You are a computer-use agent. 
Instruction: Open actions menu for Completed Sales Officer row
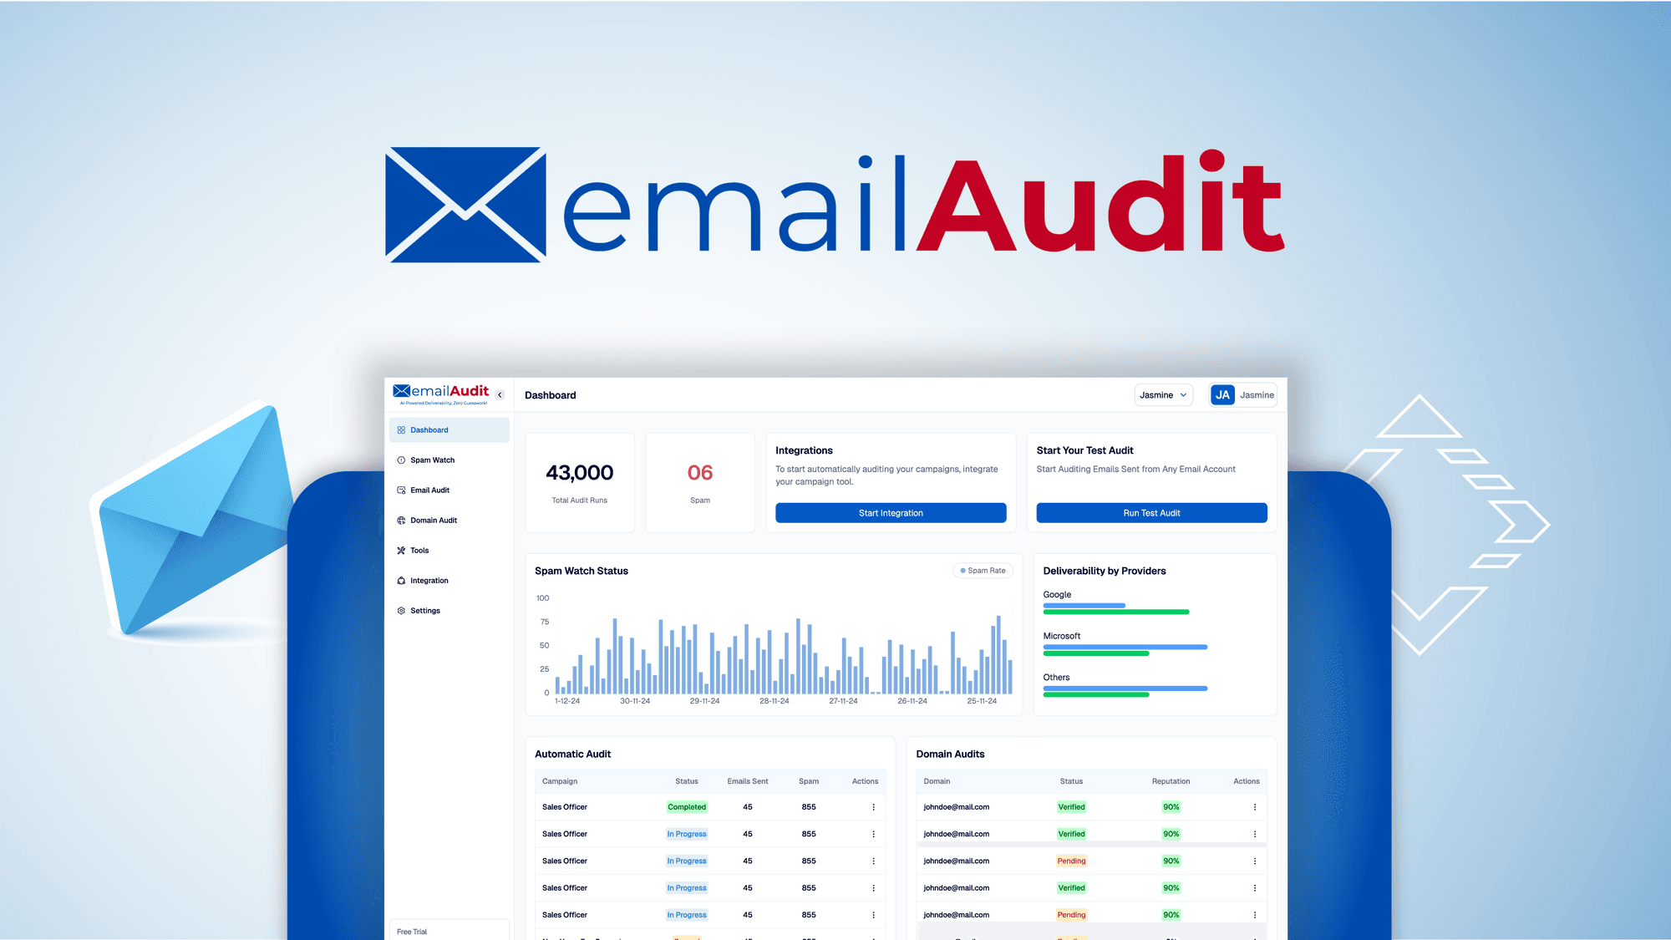point(873,807)
